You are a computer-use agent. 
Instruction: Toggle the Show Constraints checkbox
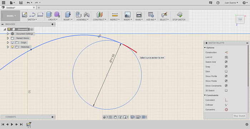226,86
